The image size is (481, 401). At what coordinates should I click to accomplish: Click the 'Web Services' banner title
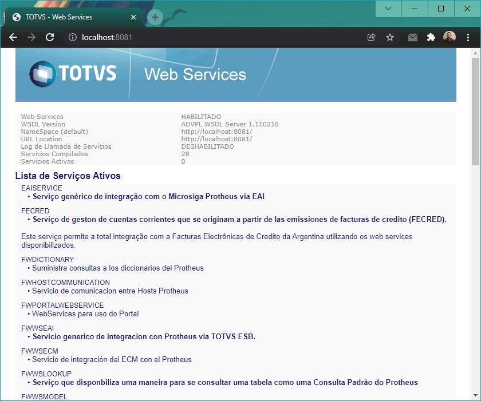195,74
